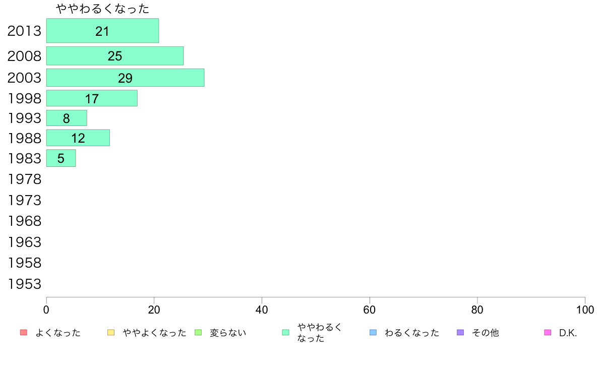Click the teal ややわるくなった legend swatch

(285, 332)
